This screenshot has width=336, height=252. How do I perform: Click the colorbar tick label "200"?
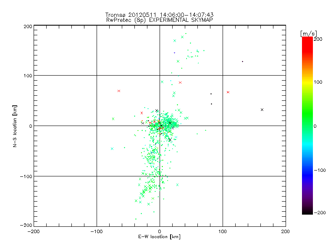tap(318, 39)
